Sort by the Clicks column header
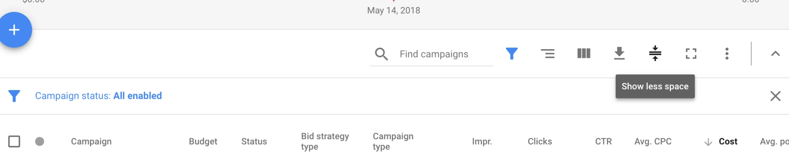The width and height of the screenshot is (789, 164). click(x=540, y=142)
